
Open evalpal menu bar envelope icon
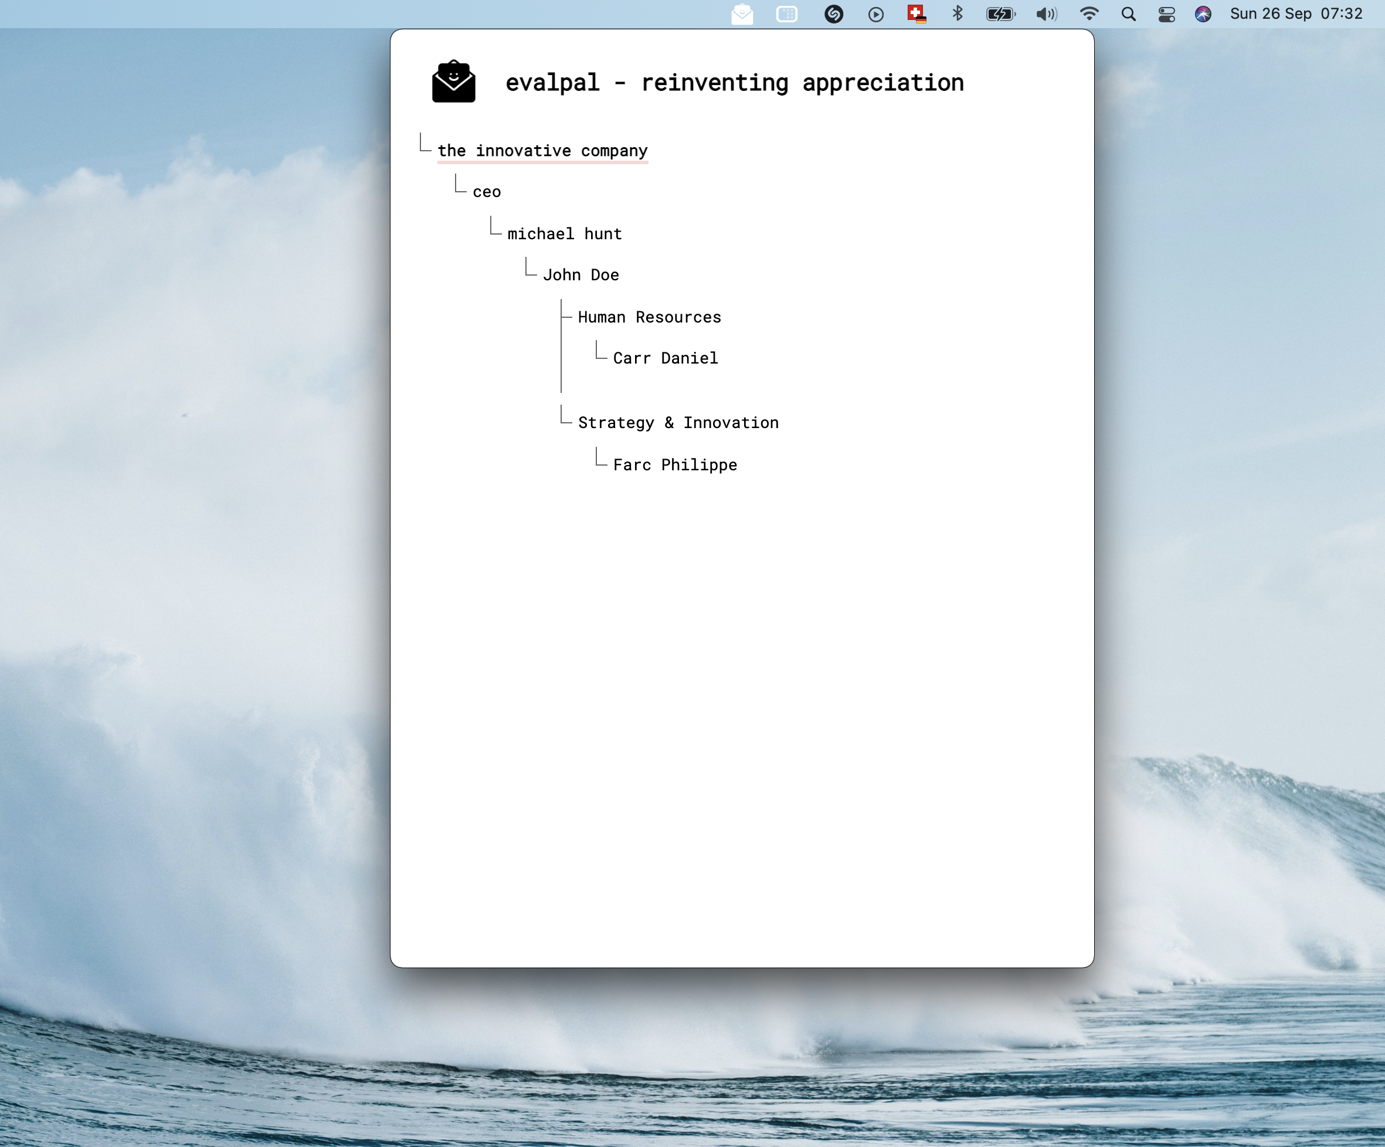(742, 14)
